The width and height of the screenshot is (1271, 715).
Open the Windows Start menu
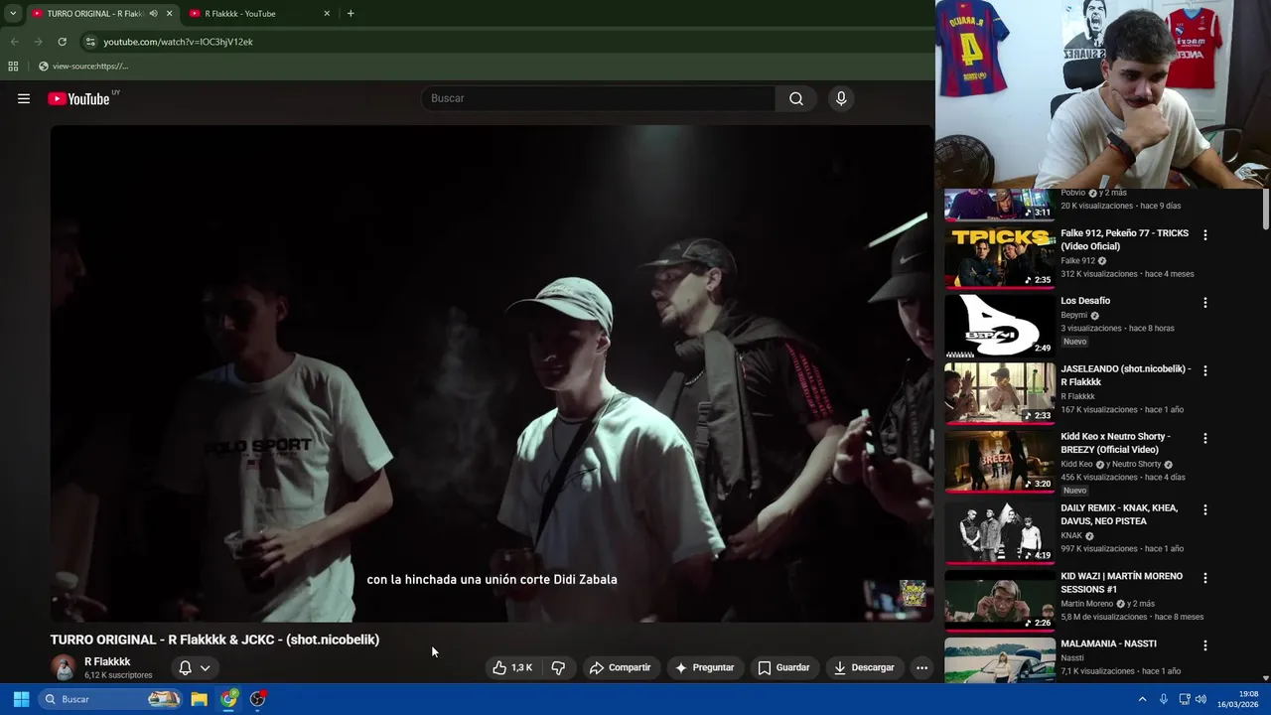(x=21, y=699)
